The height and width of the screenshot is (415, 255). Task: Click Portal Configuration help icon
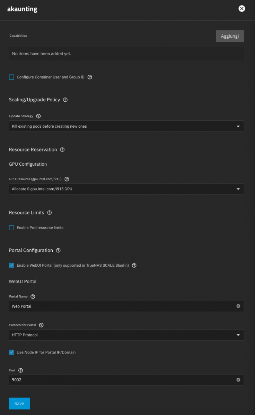pos(58,250)
